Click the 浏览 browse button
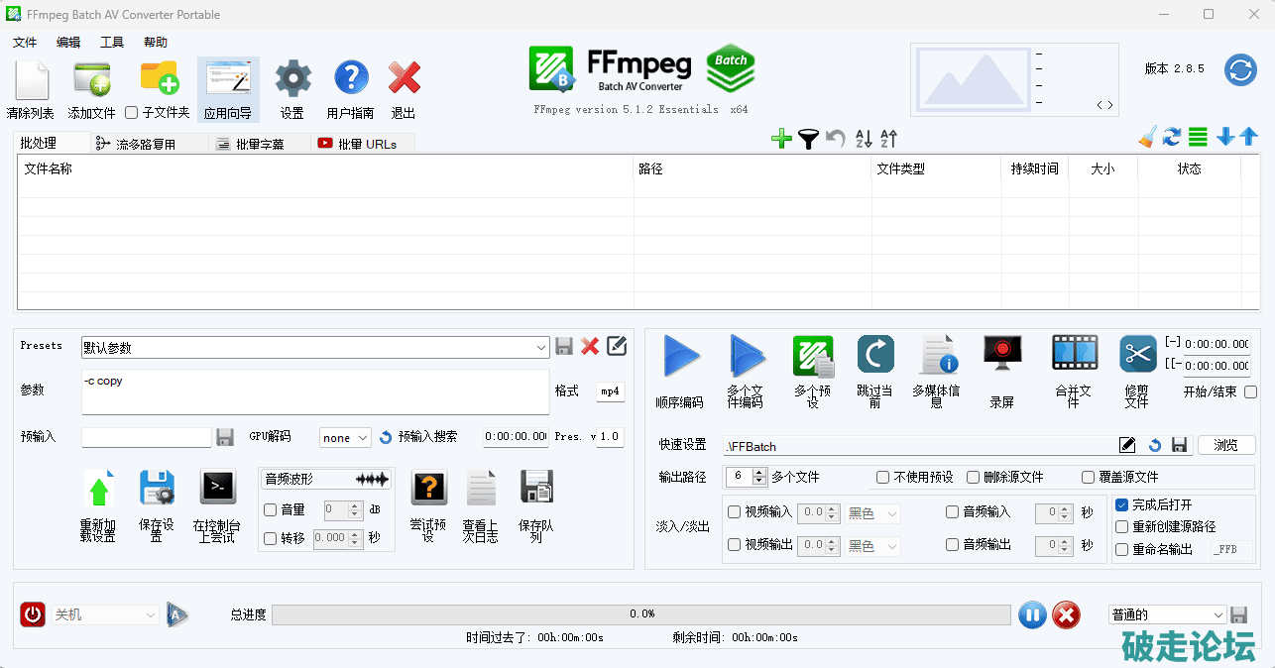Viewport: 1275px width, 668px height. click(x=1225, y=446)
